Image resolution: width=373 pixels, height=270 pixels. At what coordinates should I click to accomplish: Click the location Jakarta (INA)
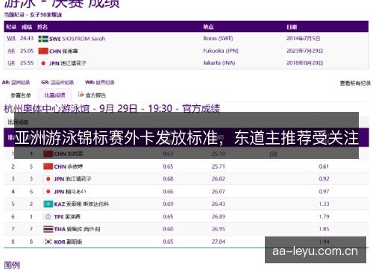pos(219,63)
